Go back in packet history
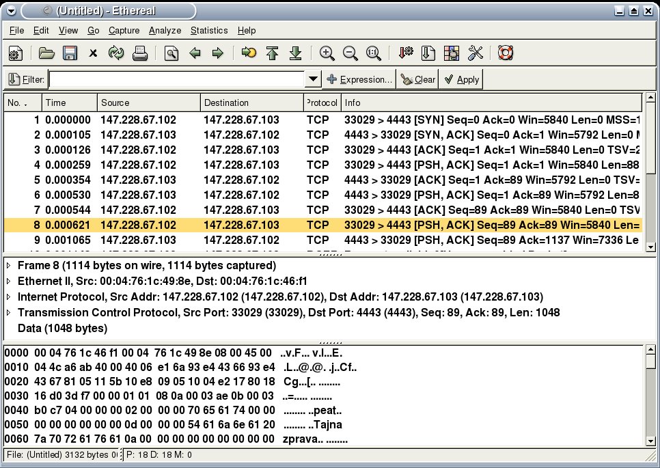 pos(195,53)
